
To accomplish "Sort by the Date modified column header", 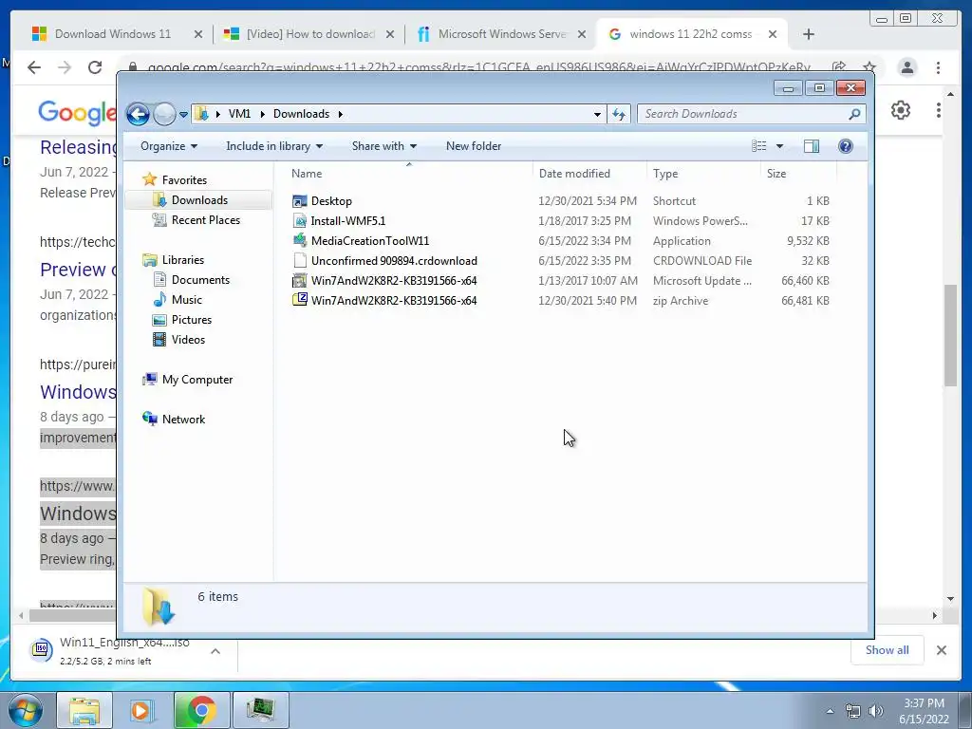I will click(x=589, y=174).
